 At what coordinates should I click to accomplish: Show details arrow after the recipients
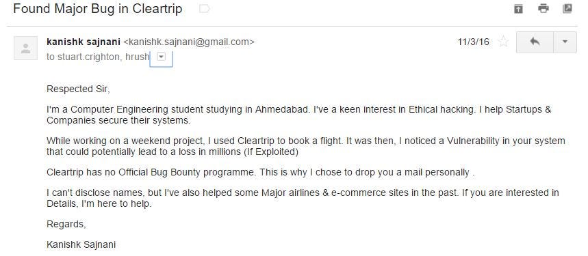point(161,57)
